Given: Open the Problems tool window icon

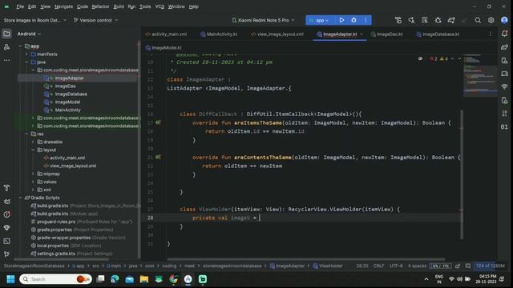Looking at the screenshot, I should click(x=6, y=214).
